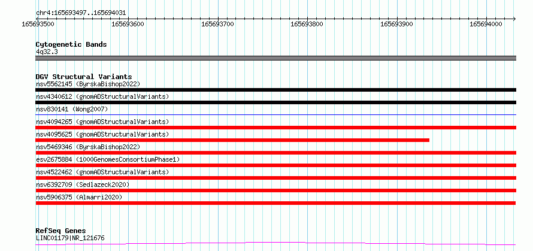Click the LINC01179|NR_121676 gene label

click(70, 238)
